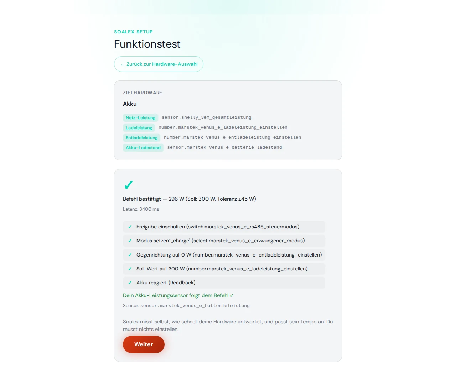Click the Akku-Leistungssensor folgt dem Befehl message
Viewport: 456px width, 390px height.
pyautogui.click(x=178, y=295)
